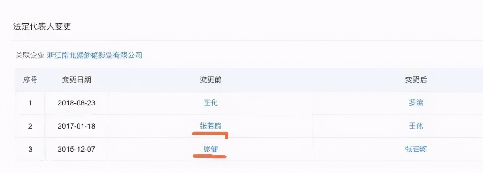Select the underlined 张若昀 in the 变更前 column

click(x=211, y=126)
